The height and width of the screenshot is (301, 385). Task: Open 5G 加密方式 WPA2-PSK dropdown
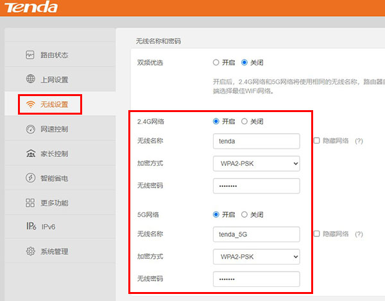coord(256,257)
